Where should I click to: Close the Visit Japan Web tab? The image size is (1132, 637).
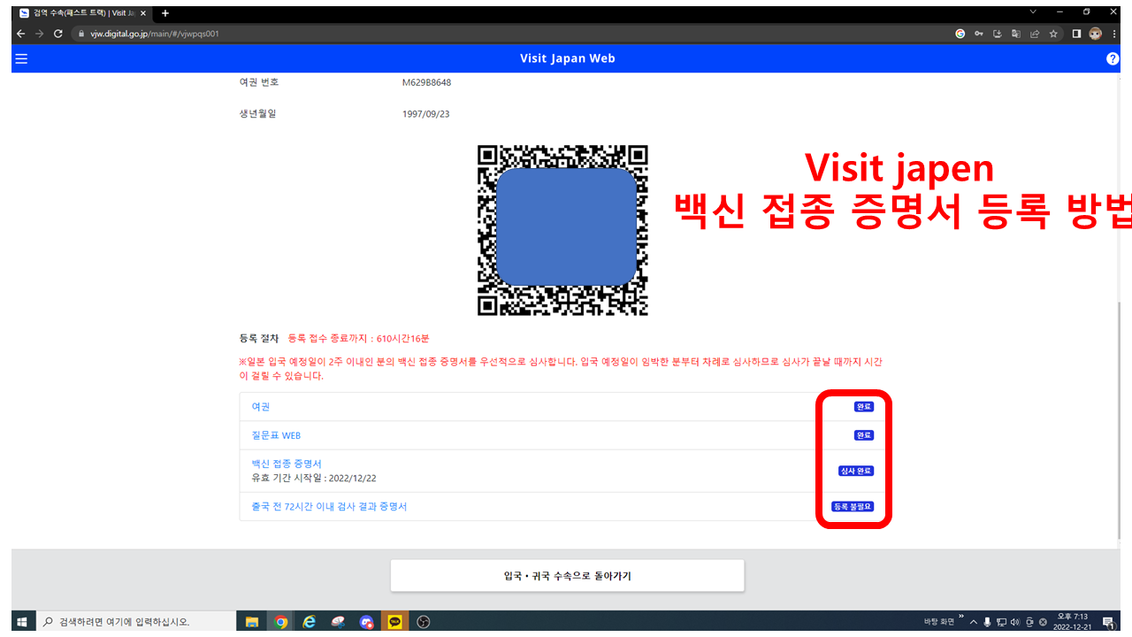[143, 13]
